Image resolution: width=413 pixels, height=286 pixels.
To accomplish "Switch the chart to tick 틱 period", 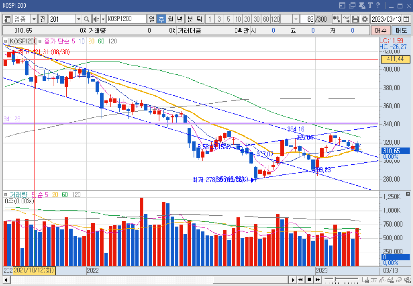I will (x=199, y=19).
